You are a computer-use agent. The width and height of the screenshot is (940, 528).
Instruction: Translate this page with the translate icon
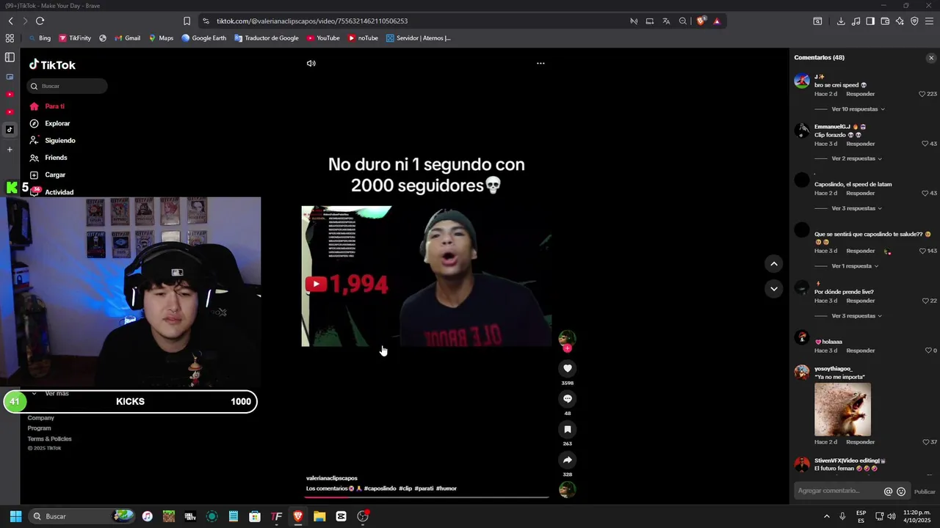coord(666,21)
